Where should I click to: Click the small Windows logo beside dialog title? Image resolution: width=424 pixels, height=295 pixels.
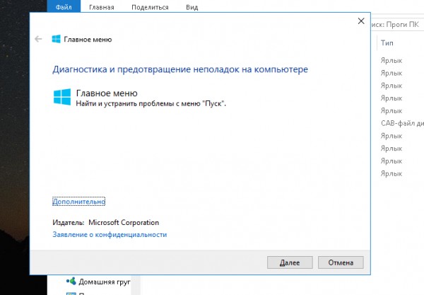(55, 40)
